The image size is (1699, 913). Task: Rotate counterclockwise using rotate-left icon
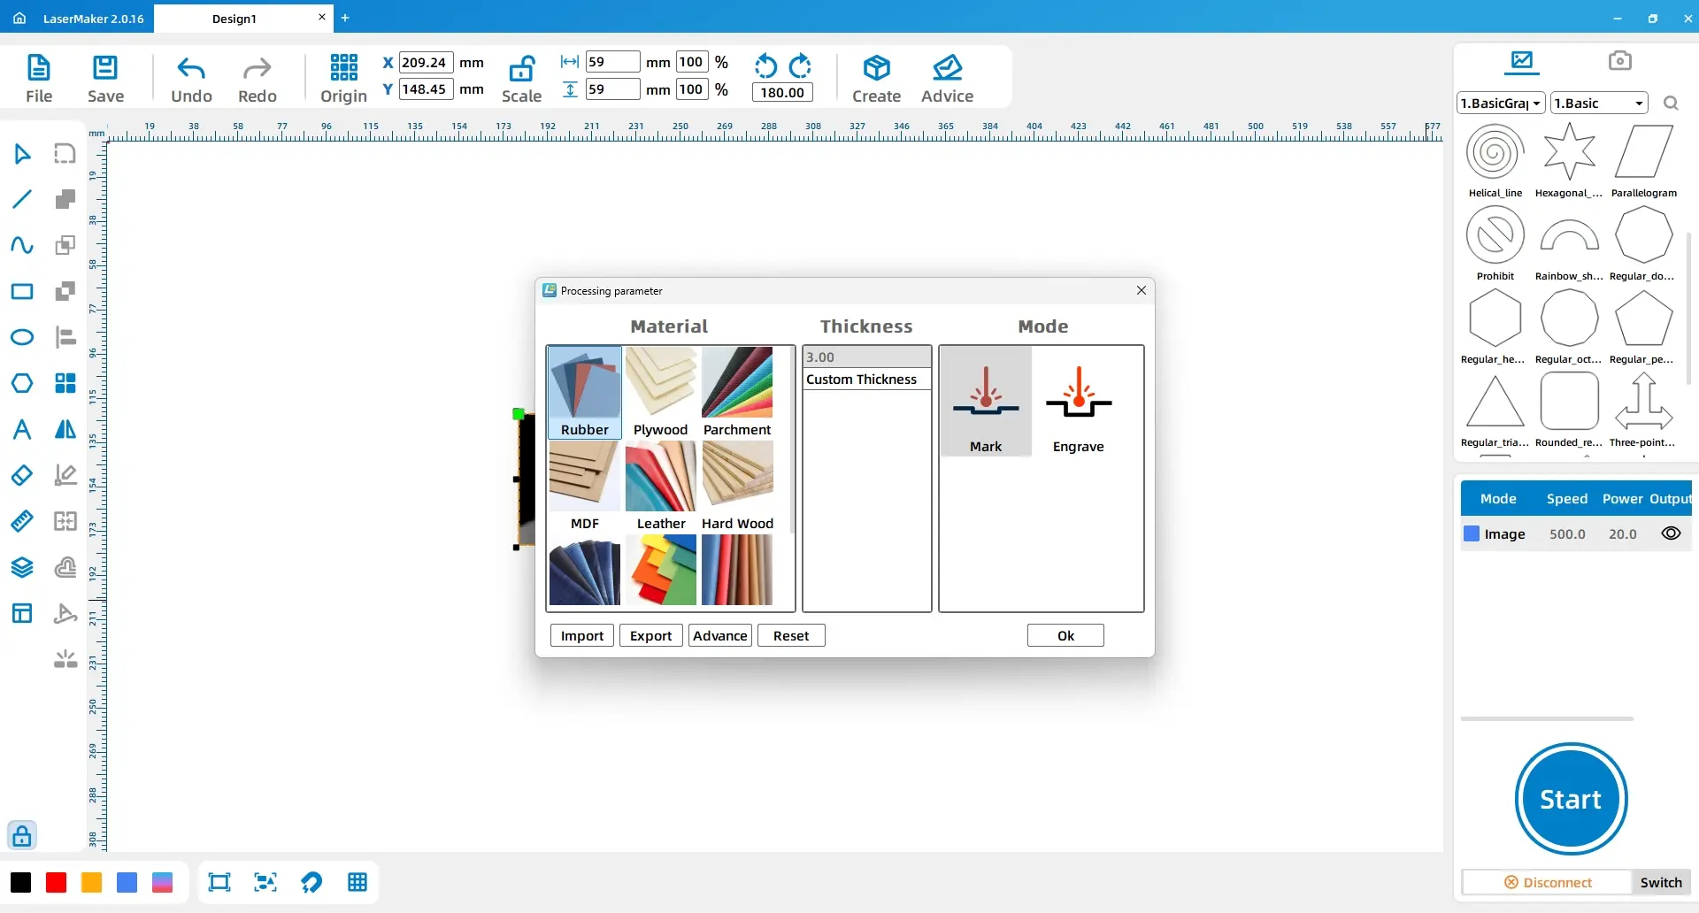[765, 66]
